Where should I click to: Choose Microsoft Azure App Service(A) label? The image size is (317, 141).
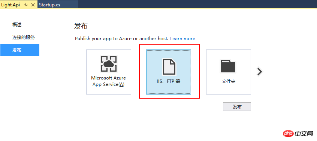[x=109, y=81]
